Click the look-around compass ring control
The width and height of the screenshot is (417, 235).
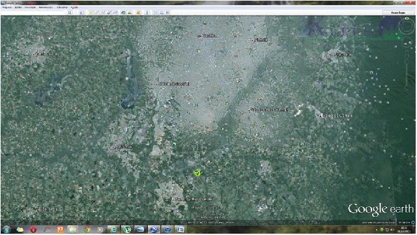tap(406, 27)
